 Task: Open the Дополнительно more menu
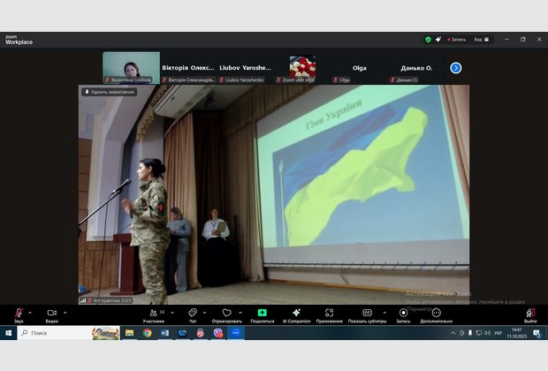436,313
